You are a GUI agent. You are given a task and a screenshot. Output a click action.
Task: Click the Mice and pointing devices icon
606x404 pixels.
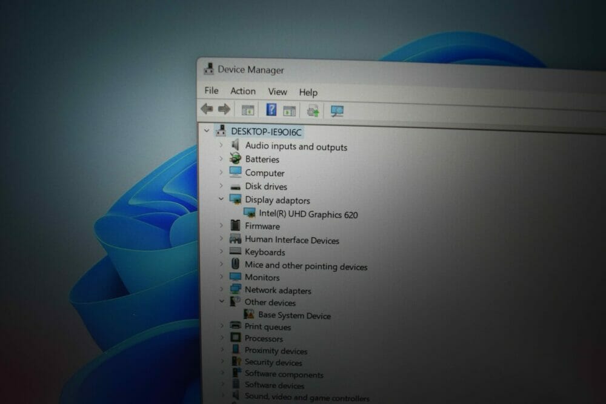[x=235, y=264]
